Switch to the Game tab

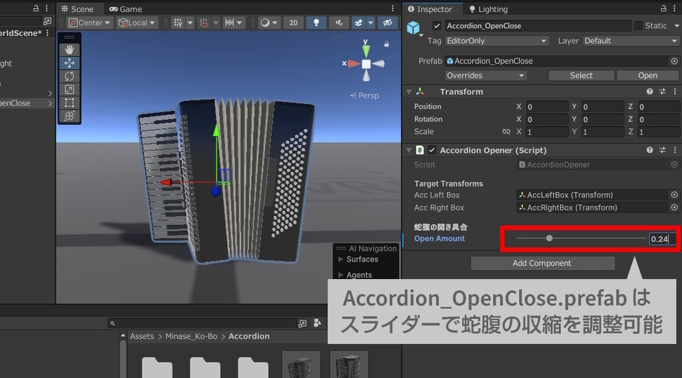point(126,9)
